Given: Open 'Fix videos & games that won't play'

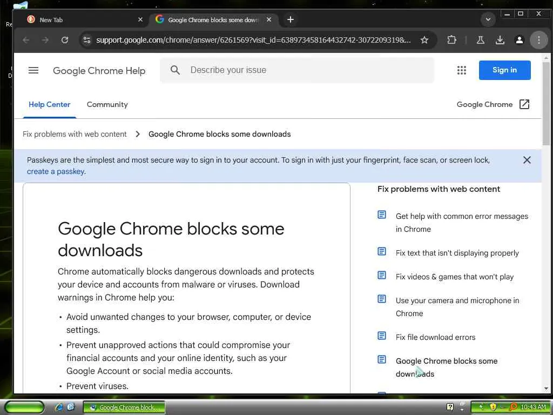Looking at the screenshot, I should [x=454, y=277].
